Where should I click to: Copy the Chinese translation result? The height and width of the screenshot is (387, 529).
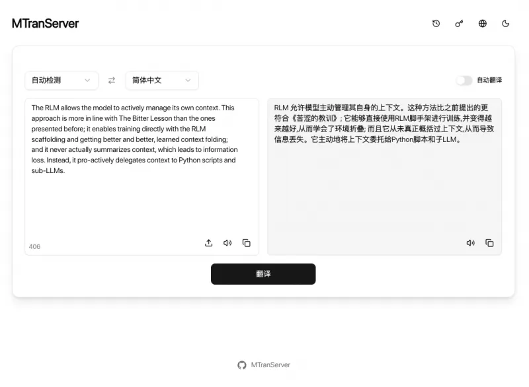pos(489,243)
